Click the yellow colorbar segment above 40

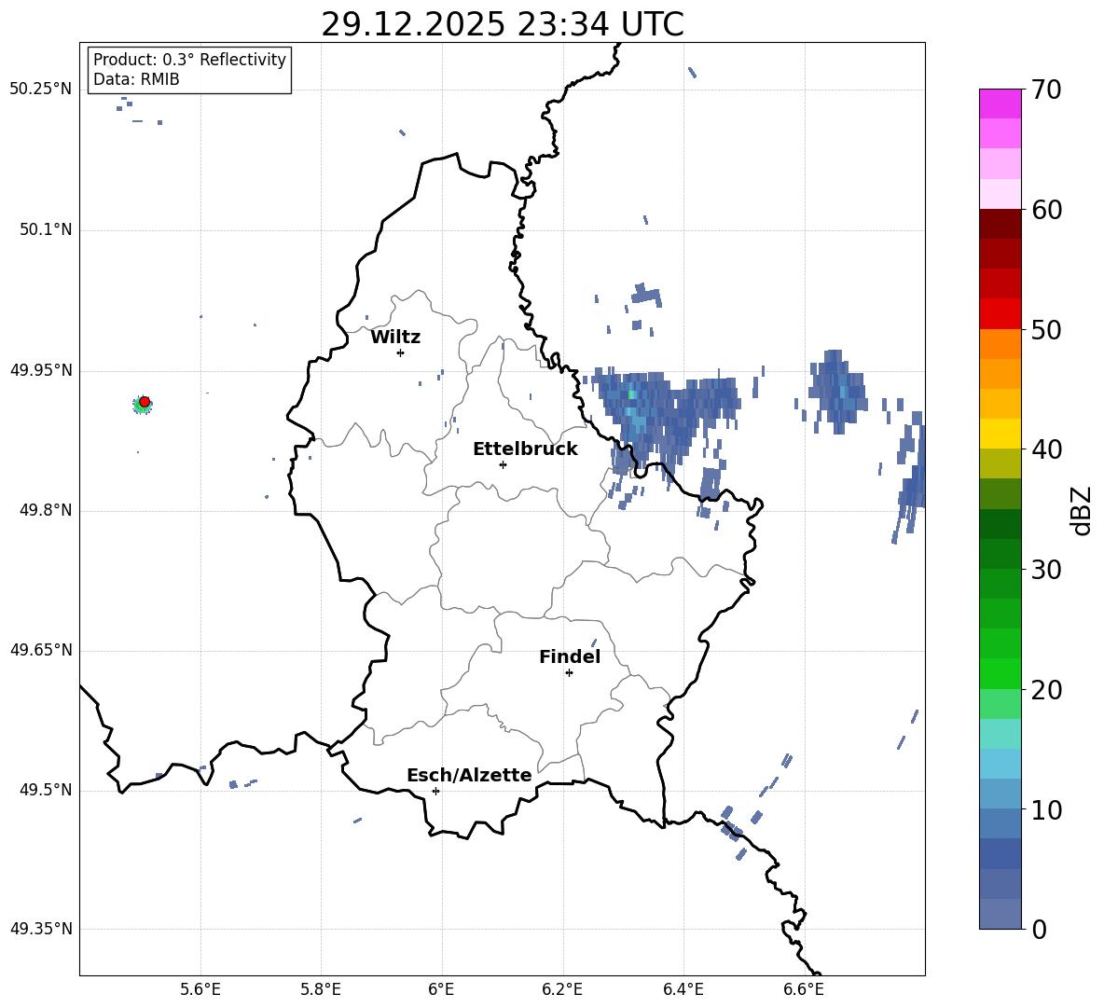[x=1000, y=434]
